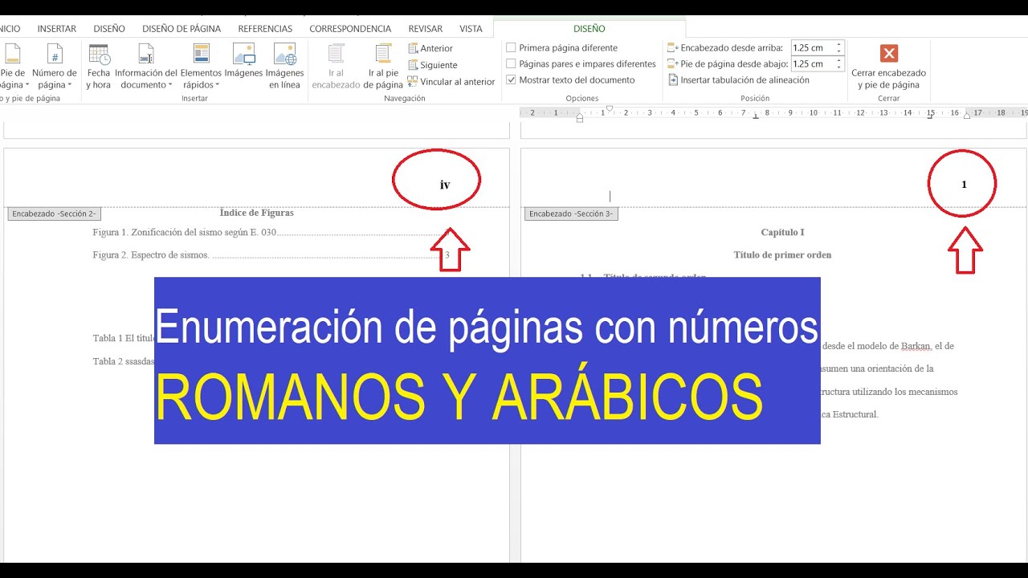Click the Tabla 2 ssasdas entry
The image size is (1028, 578).
click(124, 361)
